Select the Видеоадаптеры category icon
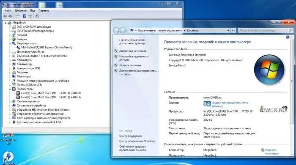 14,43
